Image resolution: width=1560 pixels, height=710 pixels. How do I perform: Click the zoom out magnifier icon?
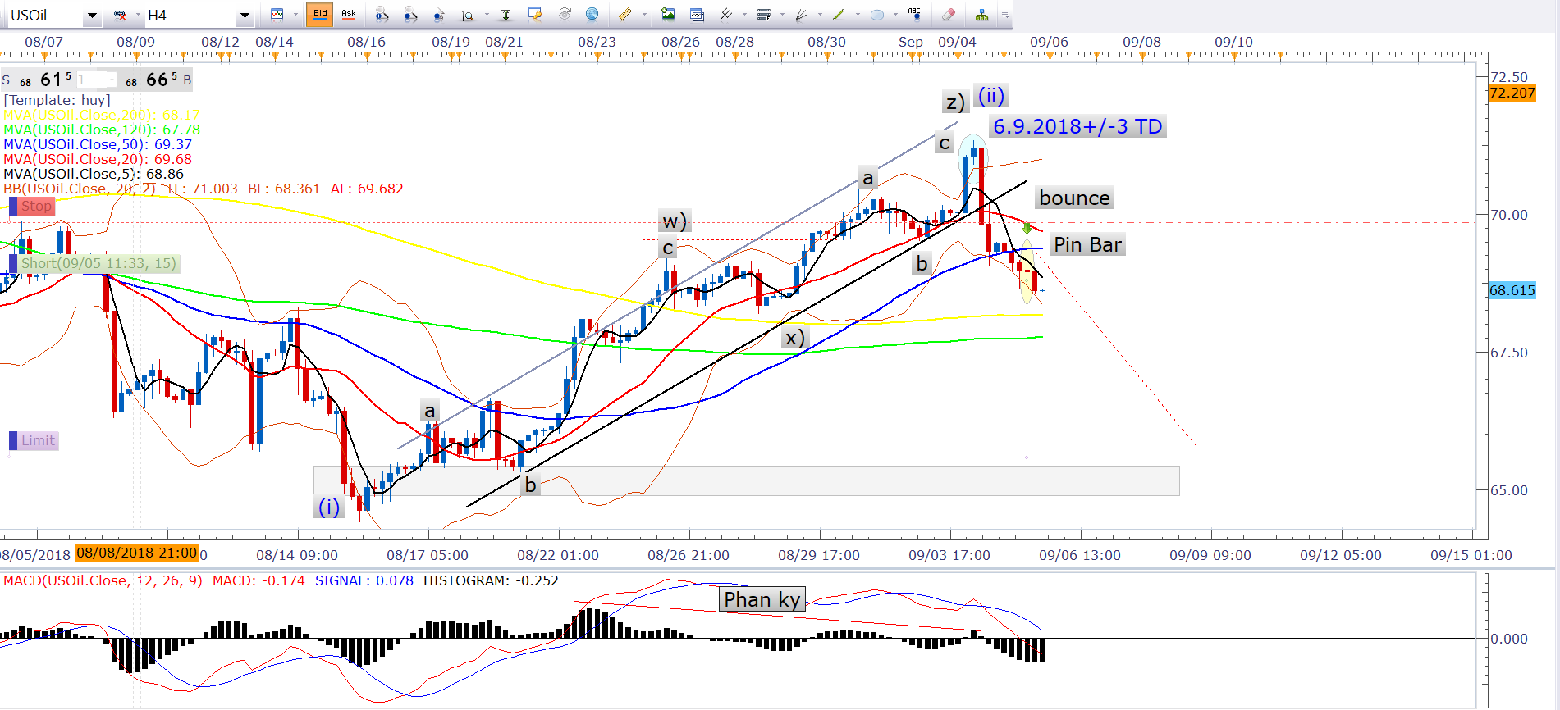[x=410, y=15]
